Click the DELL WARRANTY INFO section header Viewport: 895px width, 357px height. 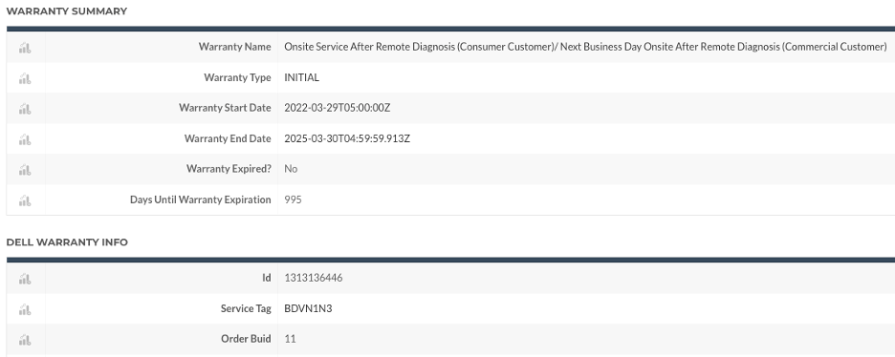(x=67, y=242)
